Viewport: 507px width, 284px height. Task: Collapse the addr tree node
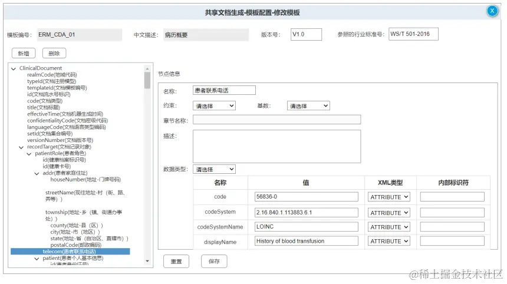[x=37, y=173]
